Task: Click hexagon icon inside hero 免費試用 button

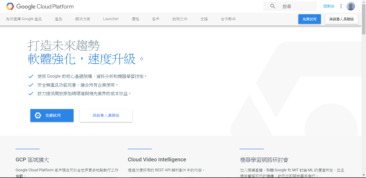Action: [x=38, y=115]
